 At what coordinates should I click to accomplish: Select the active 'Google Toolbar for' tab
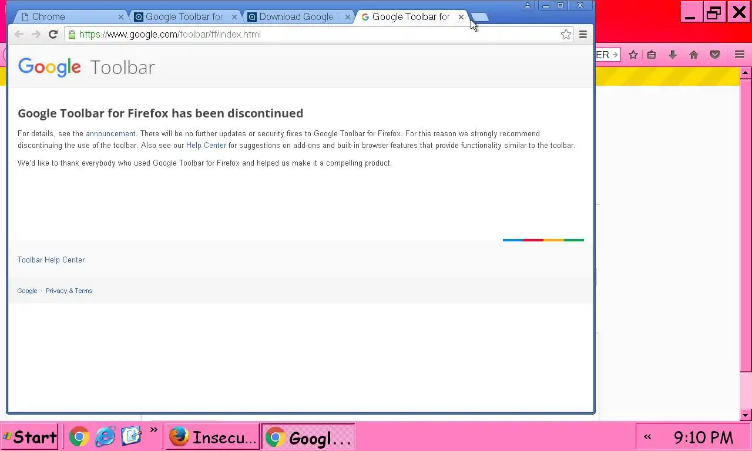[x=411, y=17]
